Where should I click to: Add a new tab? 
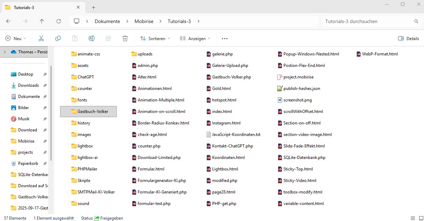(x=94, y=7)
